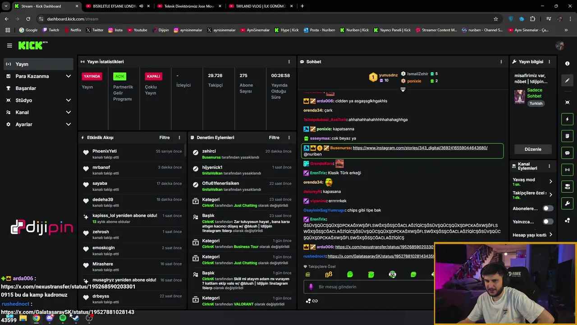Open Kanal Eylemleri three-dot options
This screenshot has height=325, width=577.
[549, 166]
